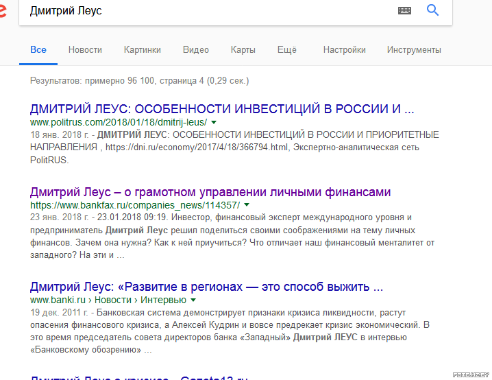The width and height of the screenshot is (492, 380).
Task: Click the Google logo at left
Action: [x=3, y=11]
